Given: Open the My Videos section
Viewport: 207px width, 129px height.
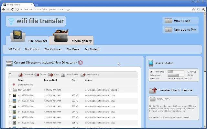Looking at the screenshot, I should [x=92, y=49].
